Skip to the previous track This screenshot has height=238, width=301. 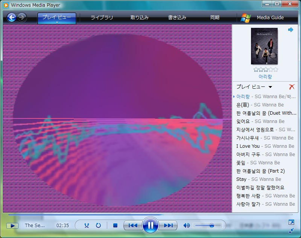point(133,225)
